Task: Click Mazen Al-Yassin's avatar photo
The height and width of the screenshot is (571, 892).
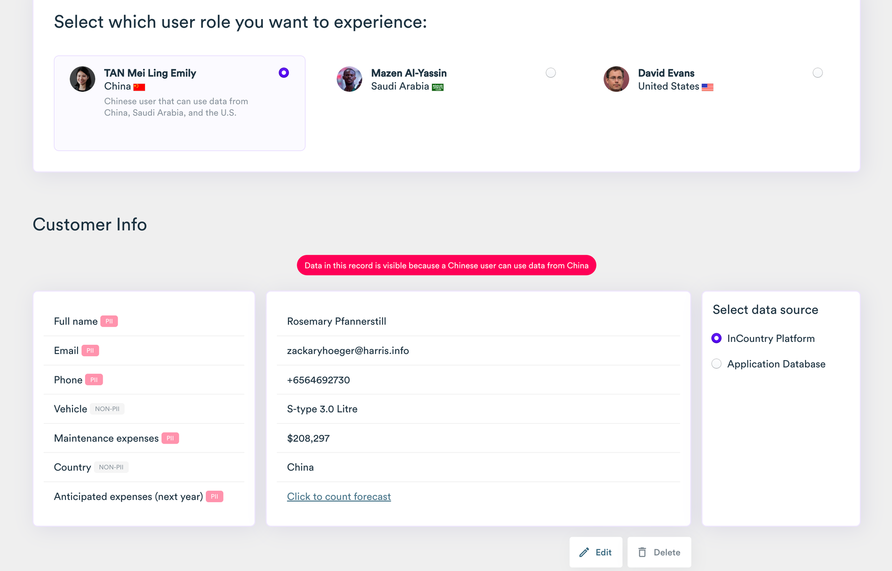Action: tap(349, 79)
